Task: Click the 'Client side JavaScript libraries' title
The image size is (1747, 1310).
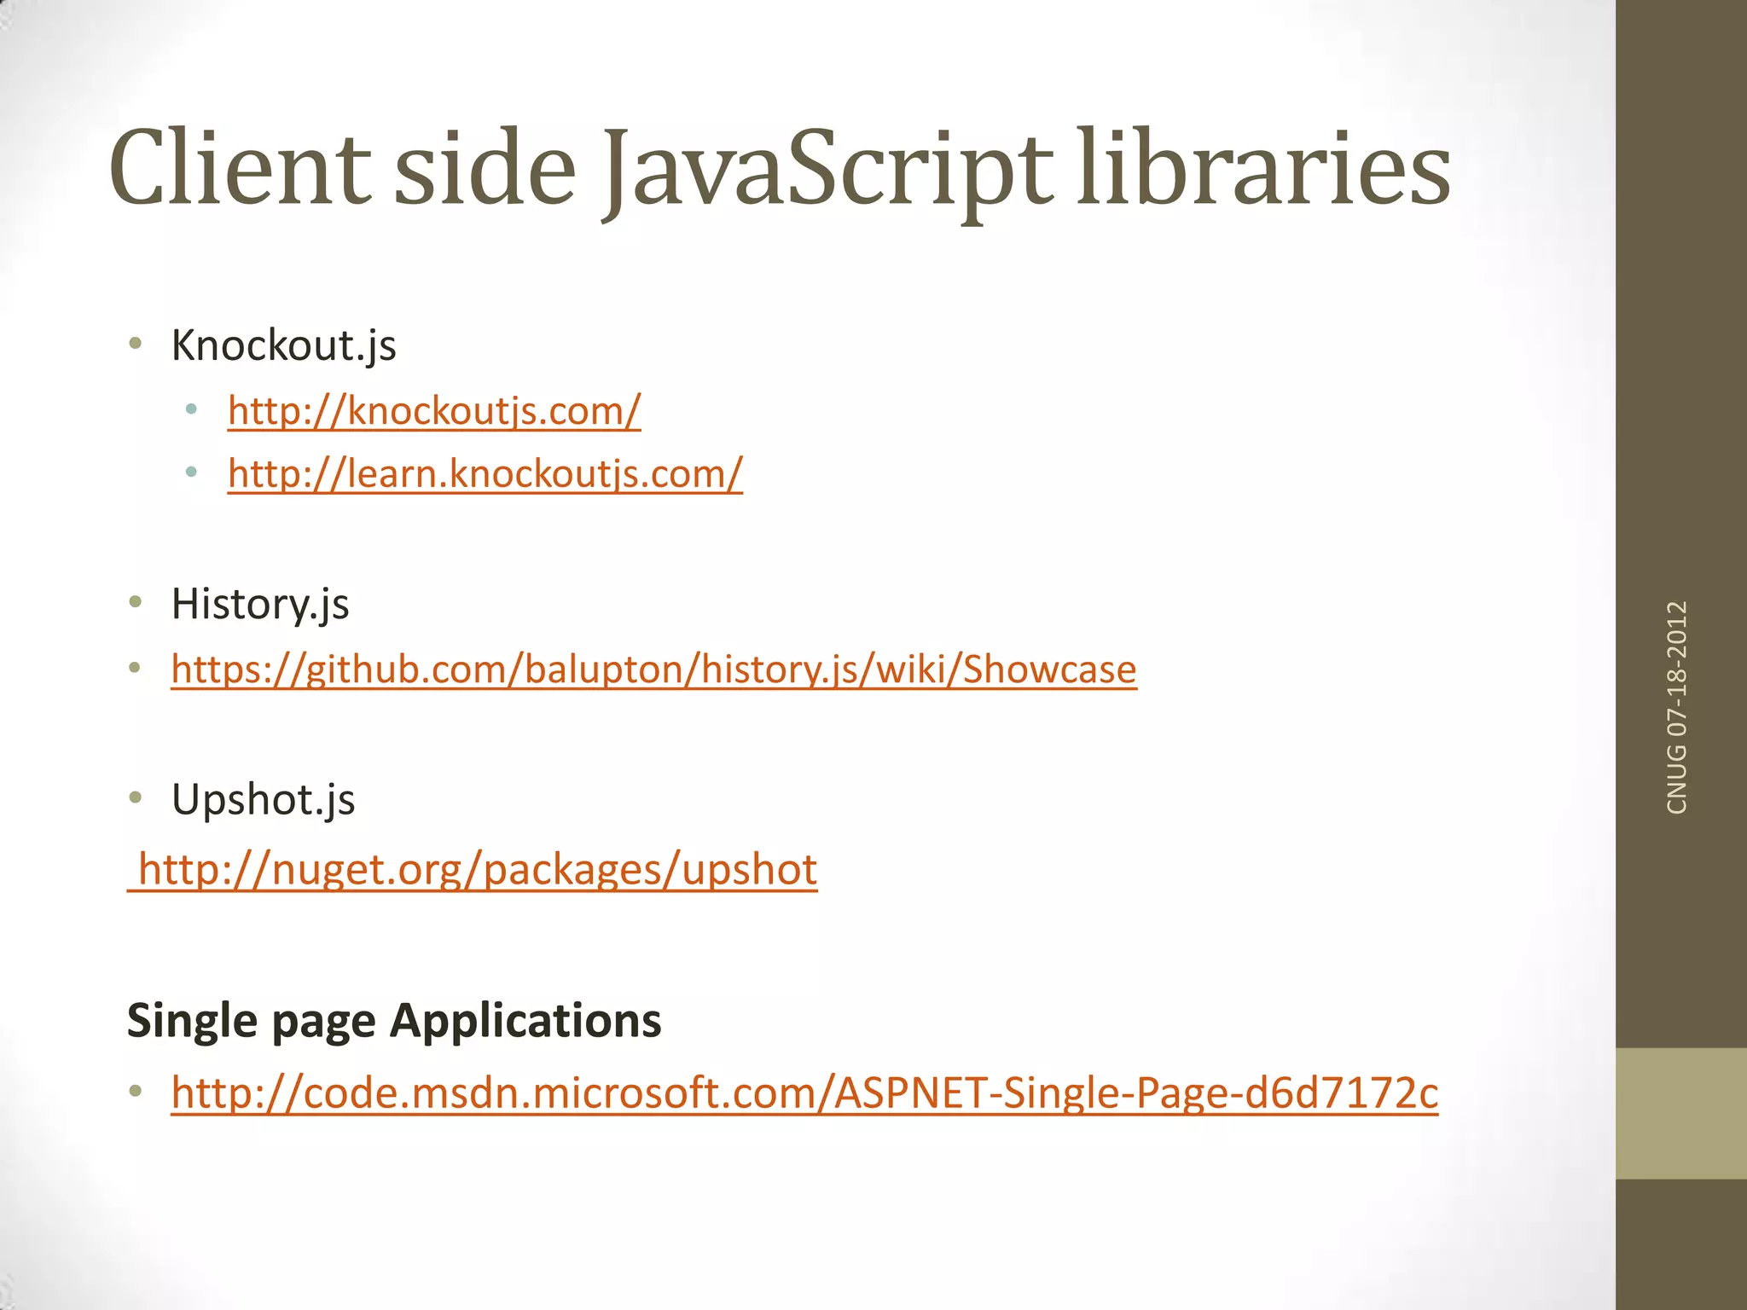Action: click(779, 168)
